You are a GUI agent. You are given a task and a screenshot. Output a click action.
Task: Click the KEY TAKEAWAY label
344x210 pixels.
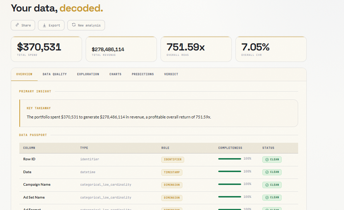(39, 108)
